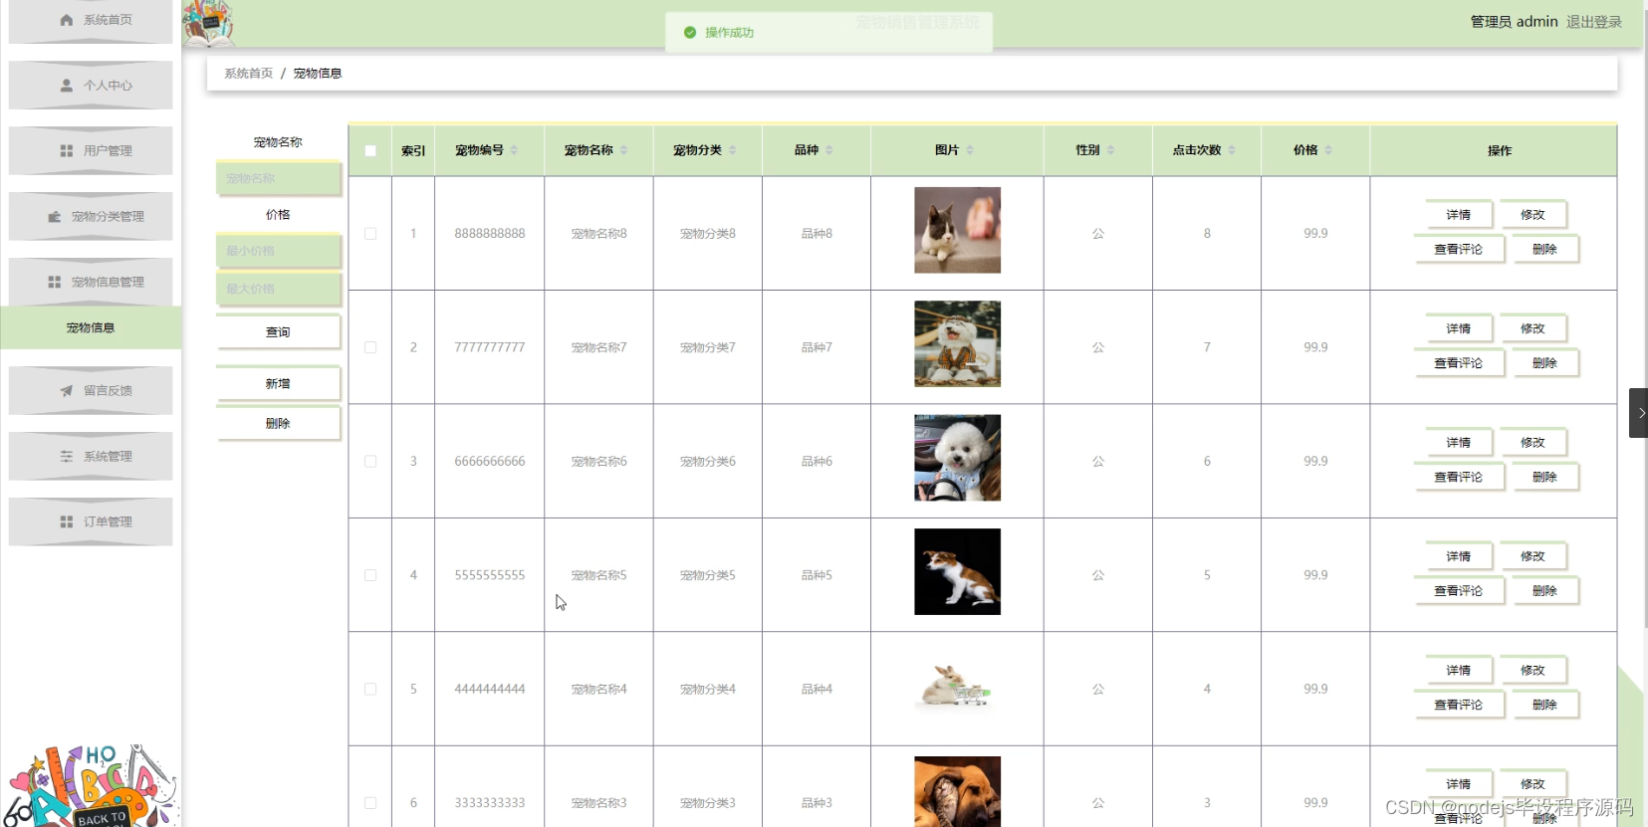Check the row 2 checkbox for 7777777777
Viewport: 1648px width, 827px height.
pyautogui.click(x=370, y=347)
